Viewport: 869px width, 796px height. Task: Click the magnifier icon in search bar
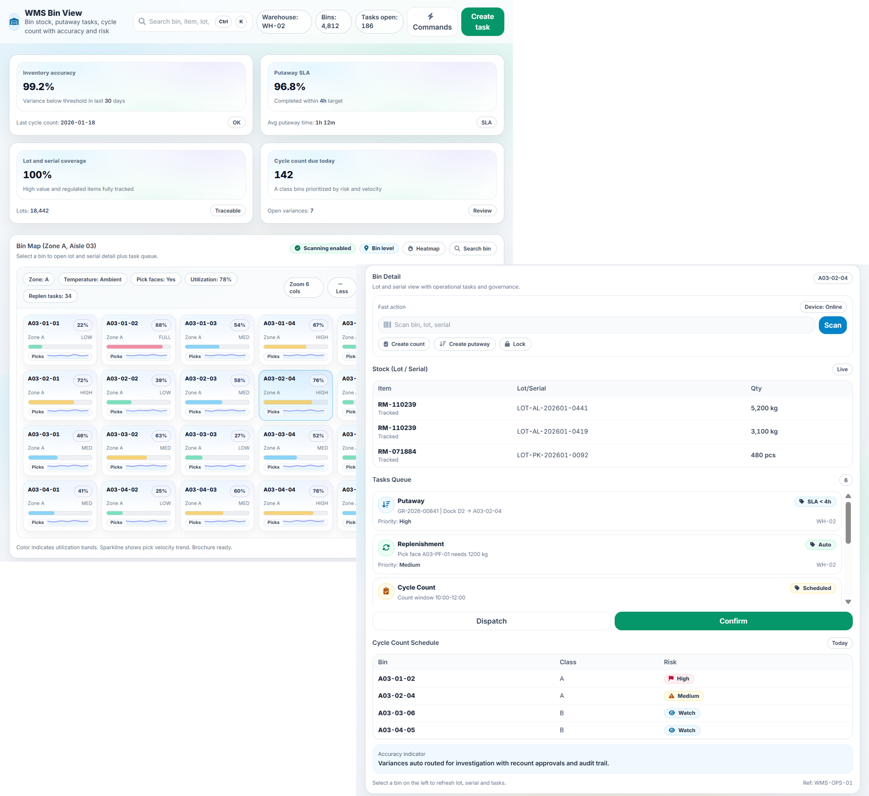pos(142,22)
